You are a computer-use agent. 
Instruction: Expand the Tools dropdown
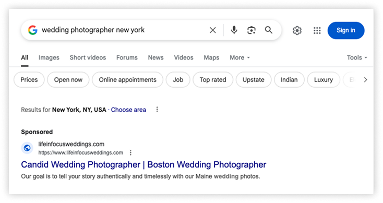point(357,57)
